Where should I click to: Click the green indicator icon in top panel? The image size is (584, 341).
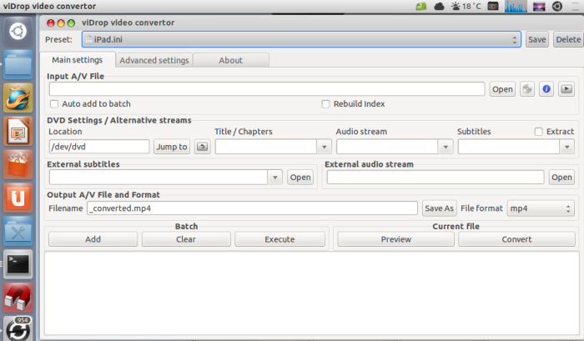tap(420, 7)
